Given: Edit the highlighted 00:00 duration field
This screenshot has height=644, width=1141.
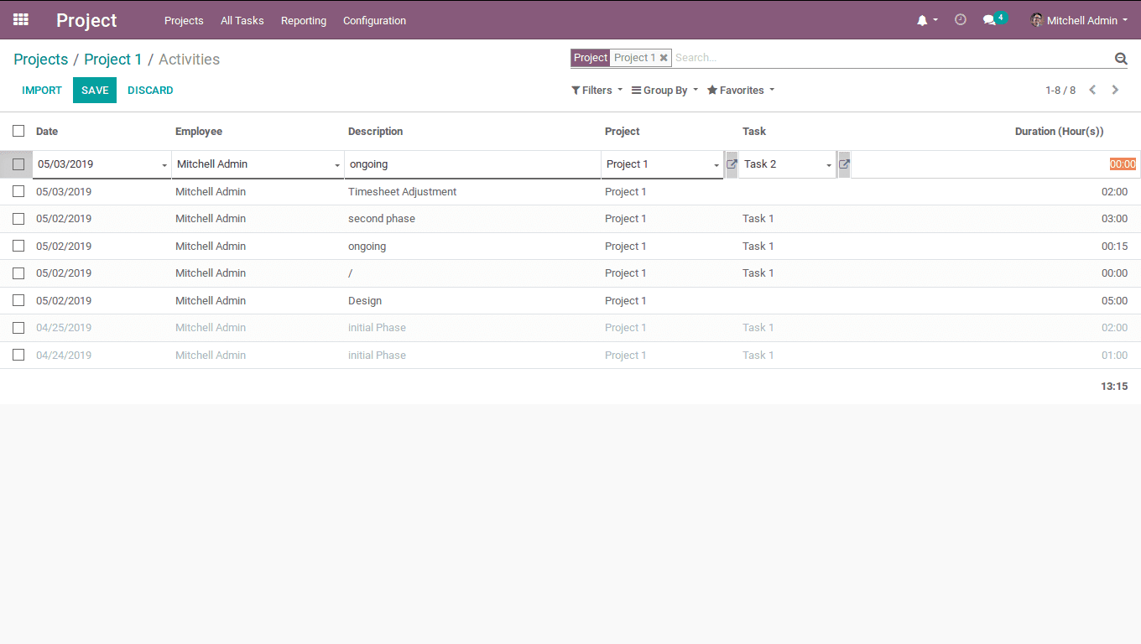Looking at the screenshot, I should click(994, 164).
